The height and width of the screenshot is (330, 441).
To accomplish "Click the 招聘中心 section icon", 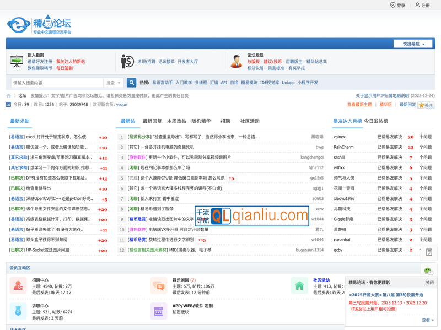I will 18,286.
